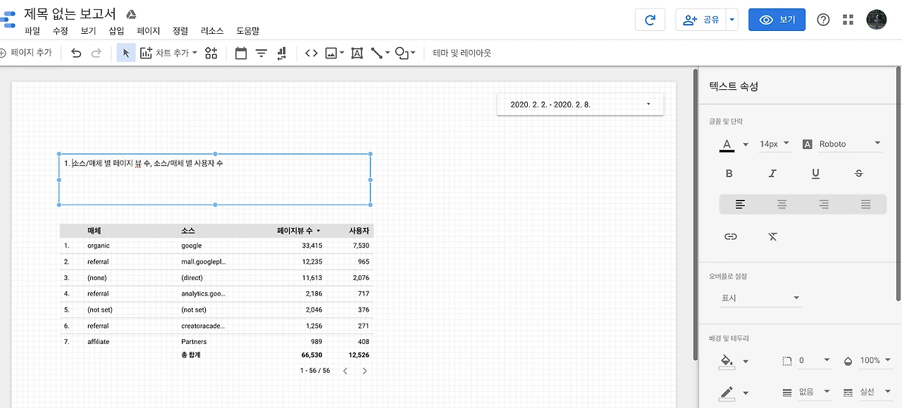
Task: Click the bold formatting button
Action: 729,174
